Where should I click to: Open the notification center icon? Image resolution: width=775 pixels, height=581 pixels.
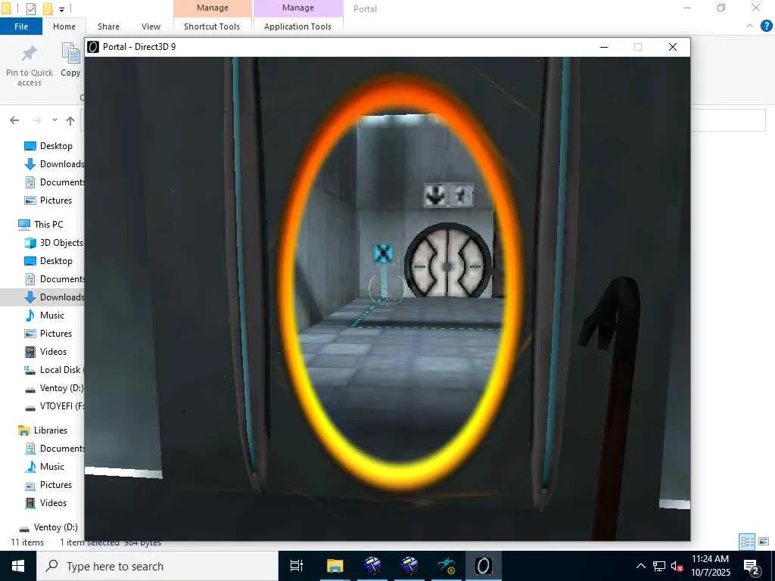tap(752, 567)
